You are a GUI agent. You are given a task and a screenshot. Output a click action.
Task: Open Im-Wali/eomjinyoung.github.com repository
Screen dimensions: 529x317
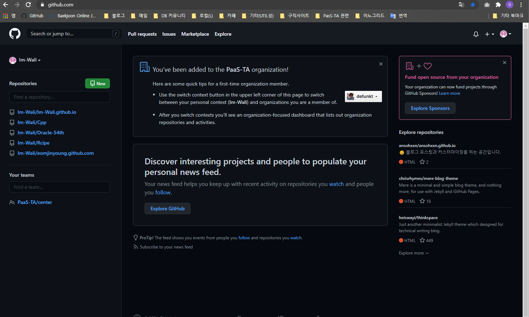55,153
